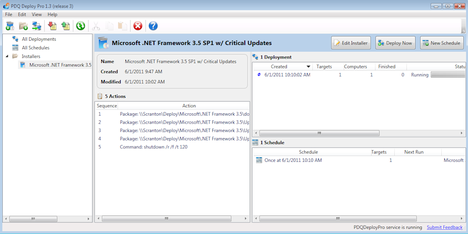The width and height of the screenshot is (468, 234).
Task: Select deployment row 6/1/2011 10:10:02 AM
Action: (359, 75)
